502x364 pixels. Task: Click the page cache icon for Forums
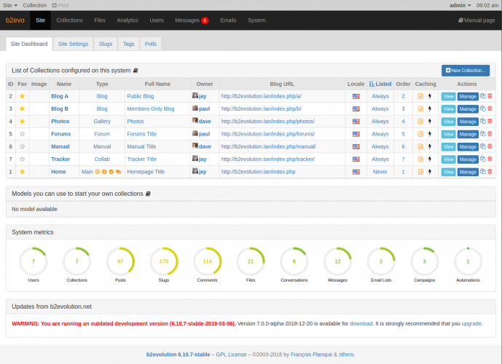(x=420, y=134)
